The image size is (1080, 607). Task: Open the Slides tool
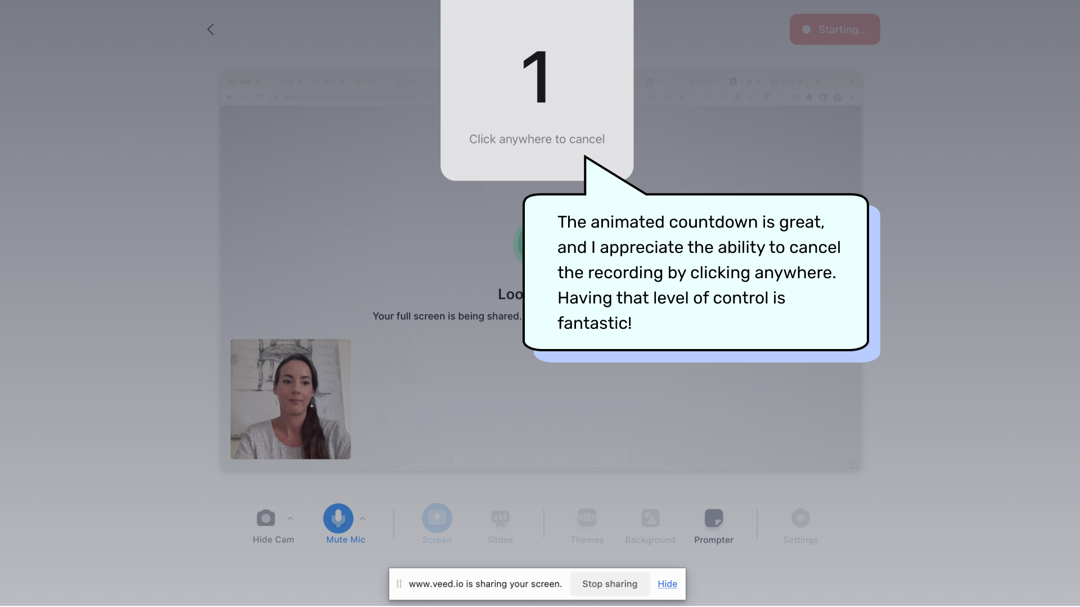click(500, 518)
